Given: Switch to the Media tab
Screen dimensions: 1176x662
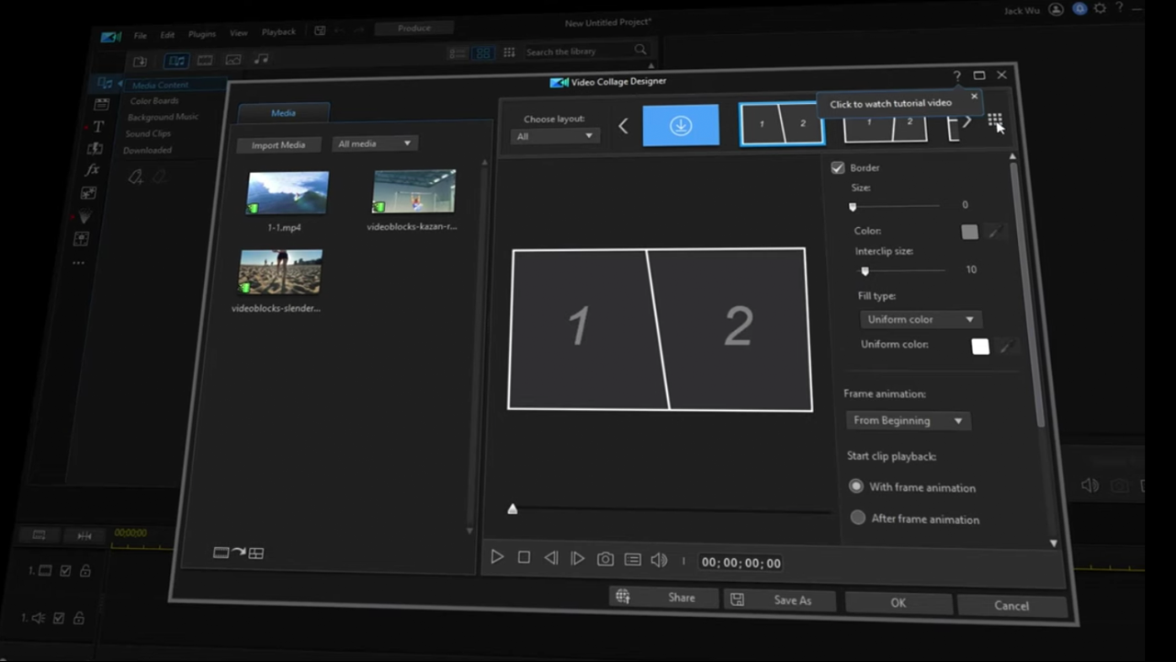Looking at the screenshot, I should click(x=283, y=113).
